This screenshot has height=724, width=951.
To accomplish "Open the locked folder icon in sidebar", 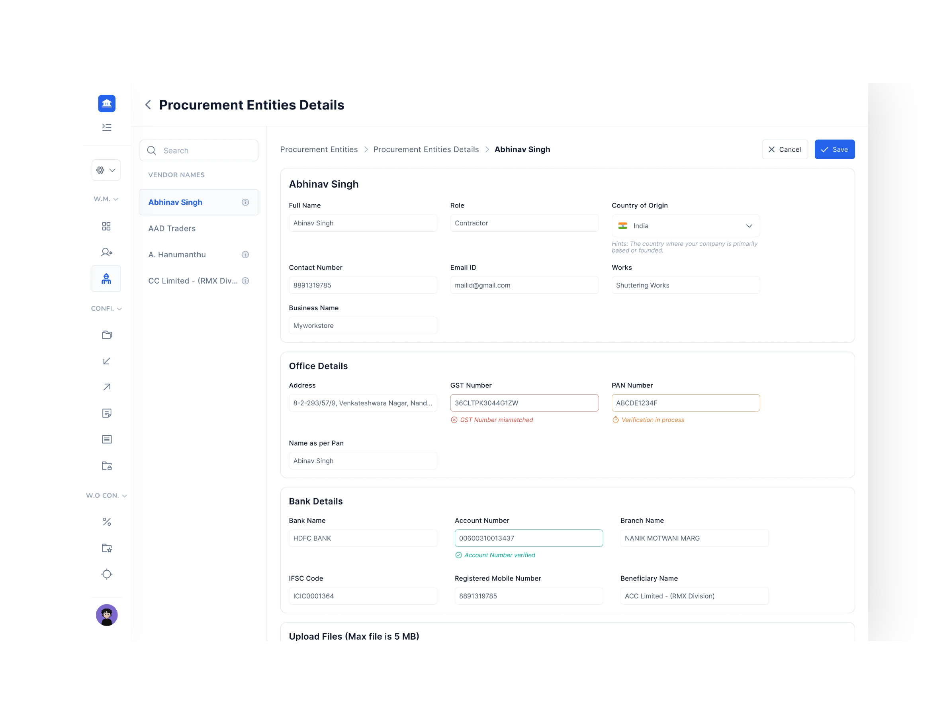I will click(106, 466).
